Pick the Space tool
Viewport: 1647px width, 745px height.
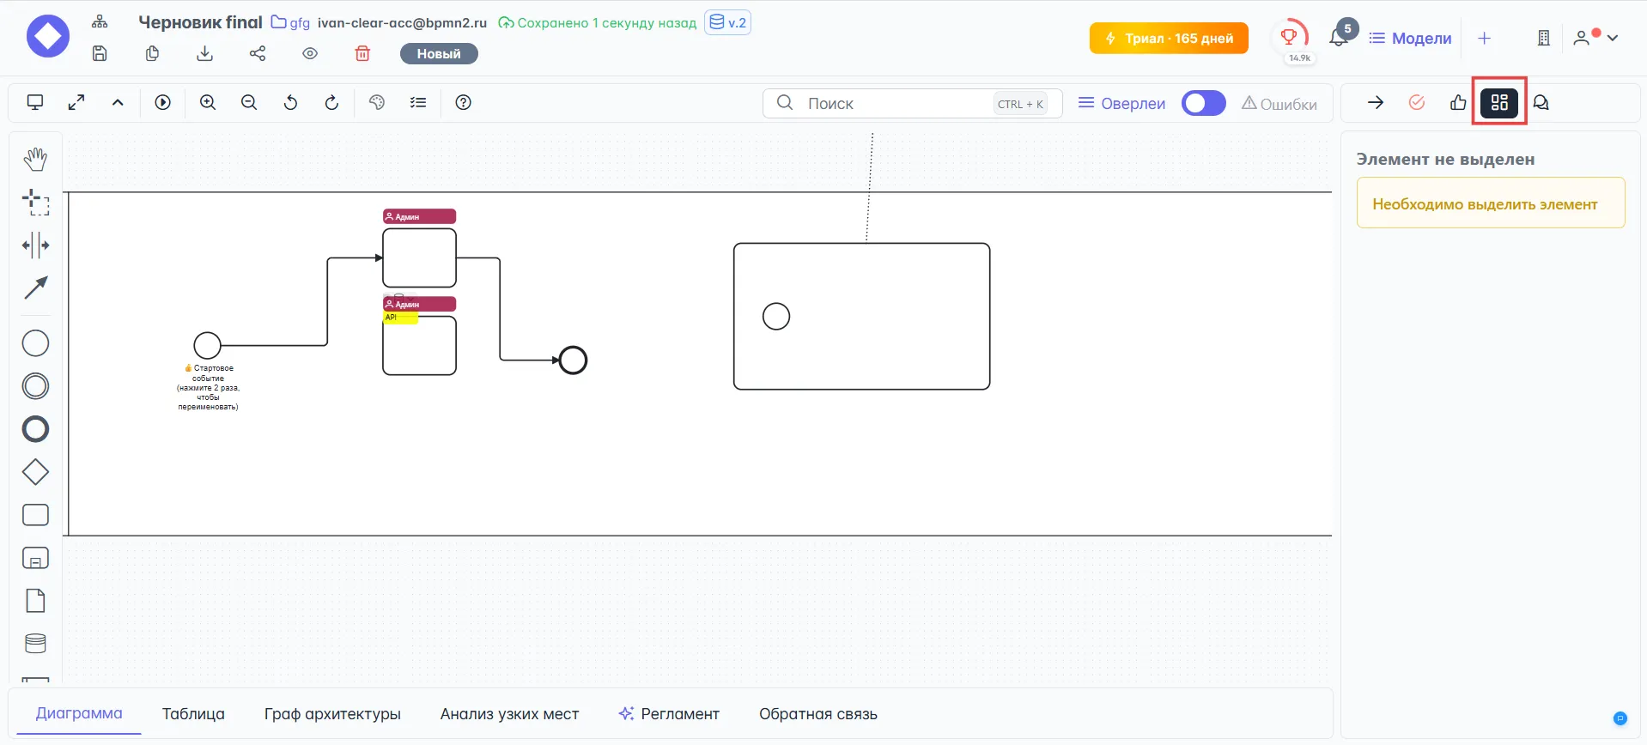pos(35,245)
